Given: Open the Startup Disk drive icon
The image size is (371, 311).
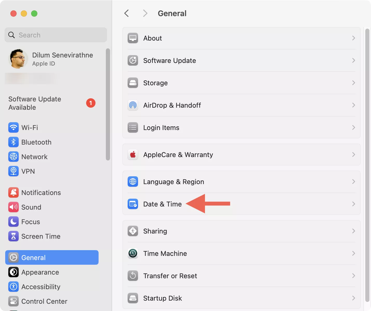Looking at the screenshot, I should tap(133, 298).
